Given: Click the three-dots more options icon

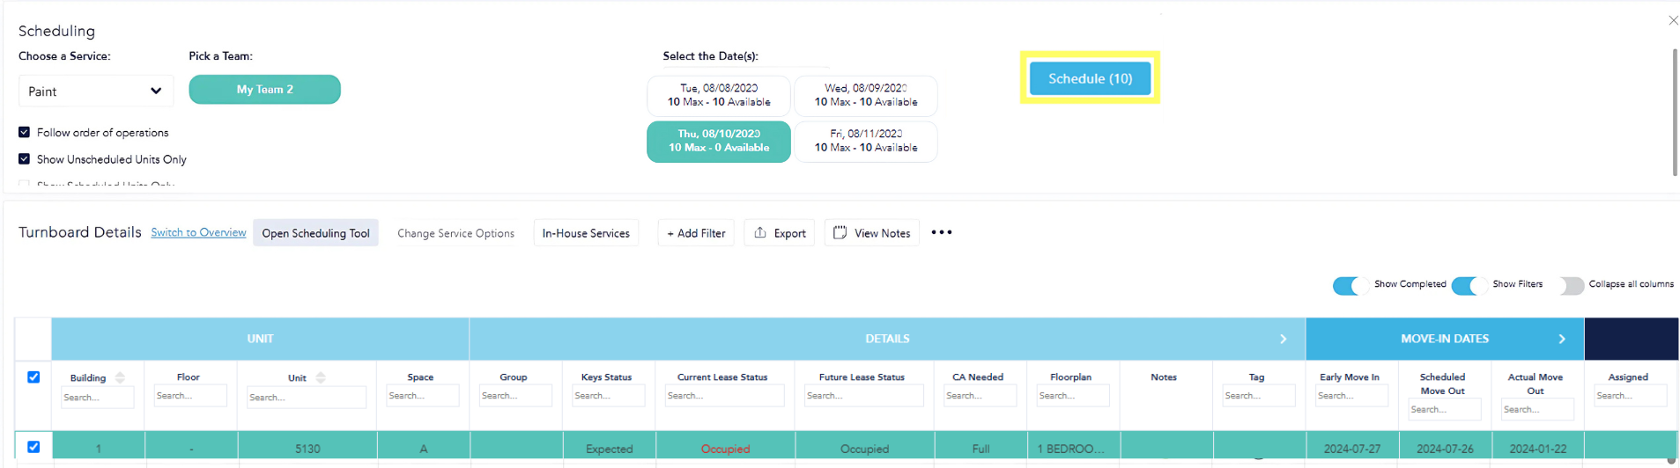Looking at the screenshot, I should [x=941, y=232].
